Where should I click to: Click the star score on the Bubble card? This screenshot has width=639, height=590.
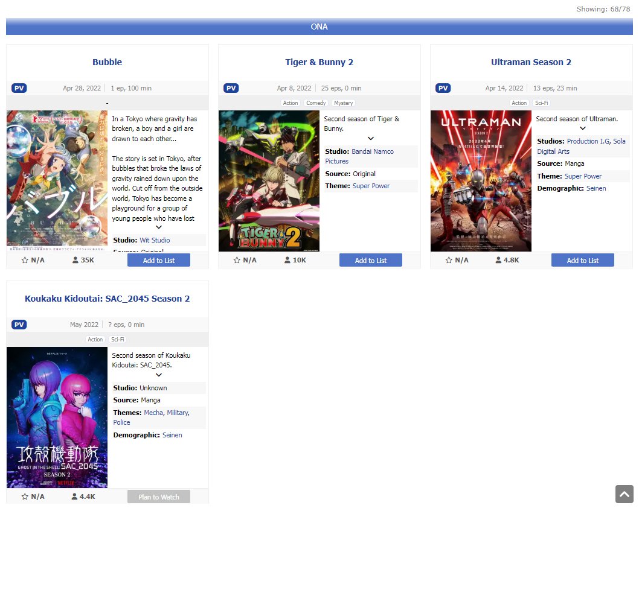tap(33, 260)
